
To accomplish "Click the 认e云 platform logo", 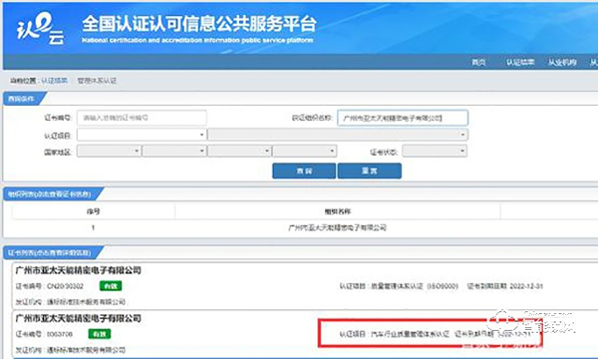I will coord(40,29).
